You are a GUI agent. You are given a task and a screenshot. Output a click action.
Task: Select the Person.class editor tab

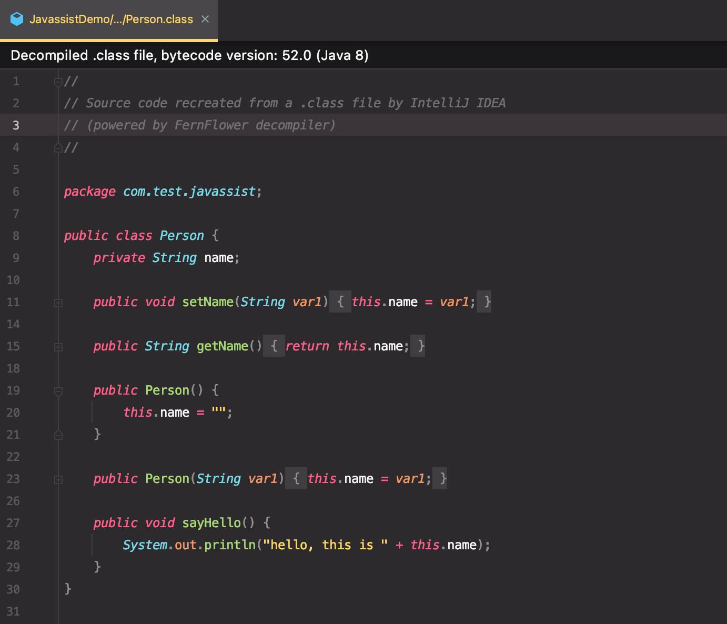[x=109, y=19]
